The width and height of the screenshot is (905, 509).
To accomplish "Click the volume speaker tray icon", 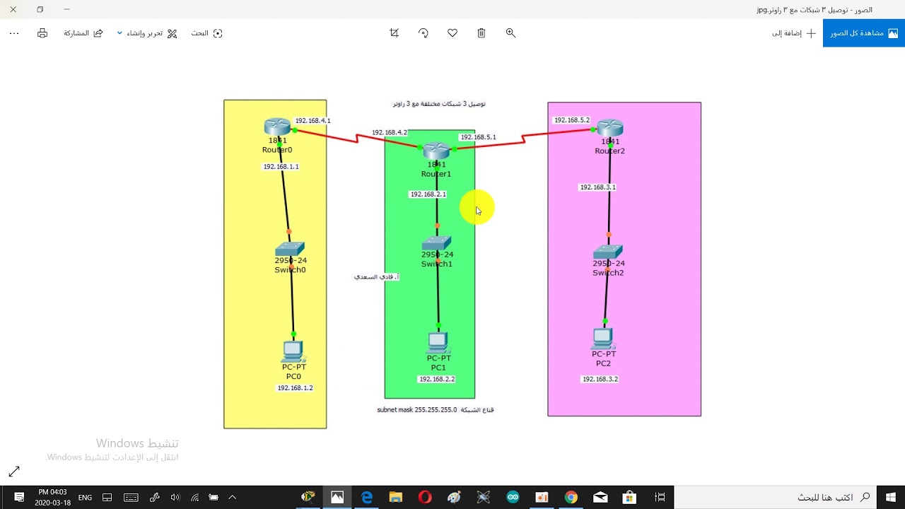I will [x=175, y=498].
